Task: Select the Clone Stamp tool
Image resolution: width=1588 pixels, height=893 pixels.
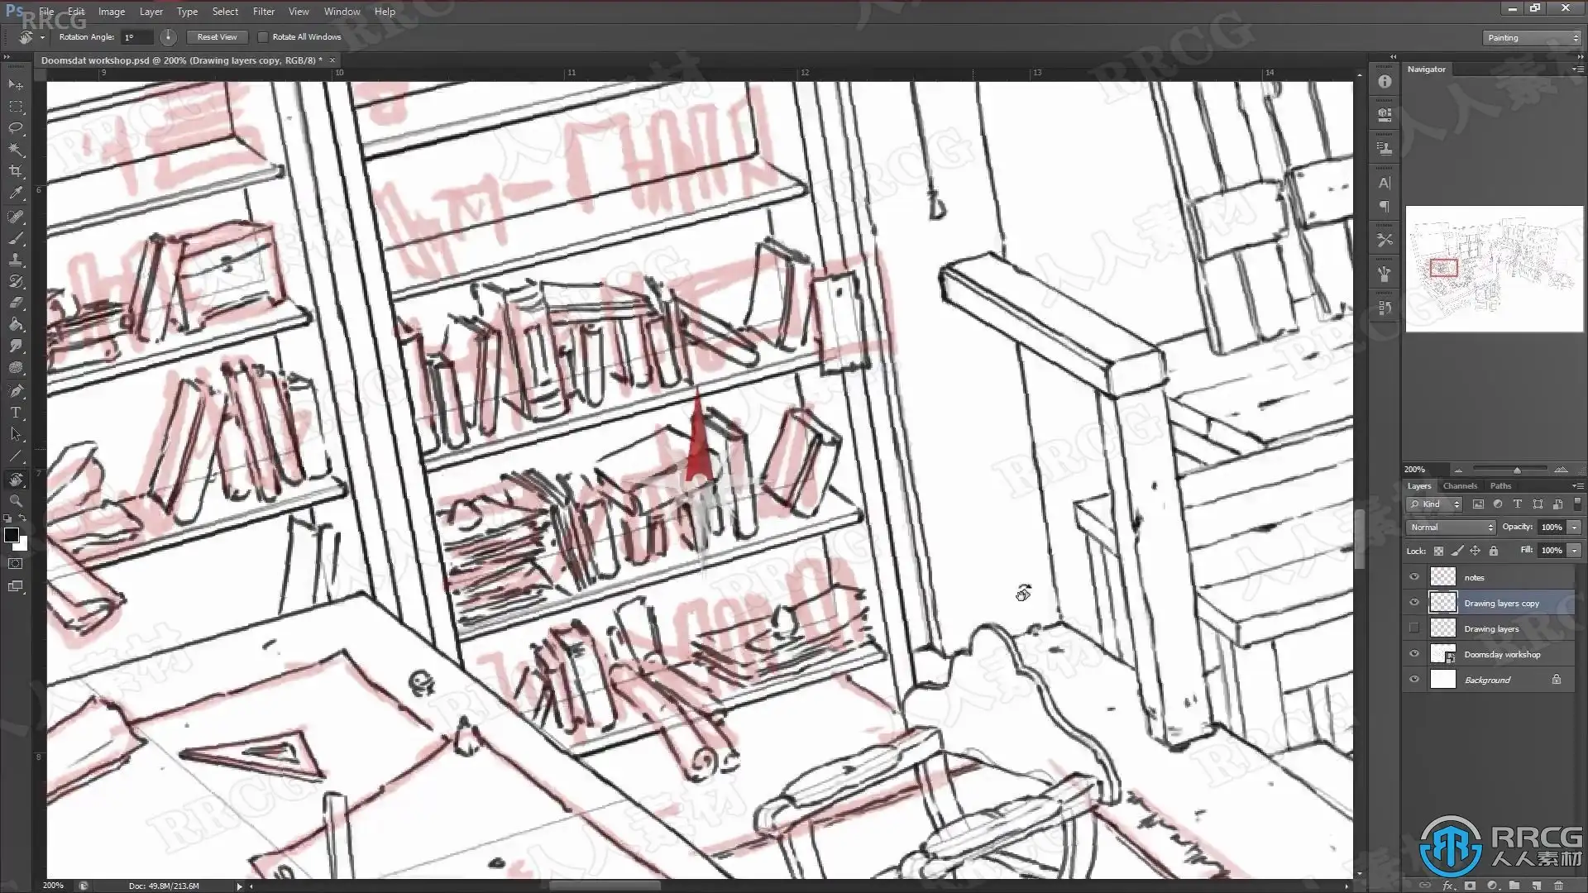Action: click(16, 260)
